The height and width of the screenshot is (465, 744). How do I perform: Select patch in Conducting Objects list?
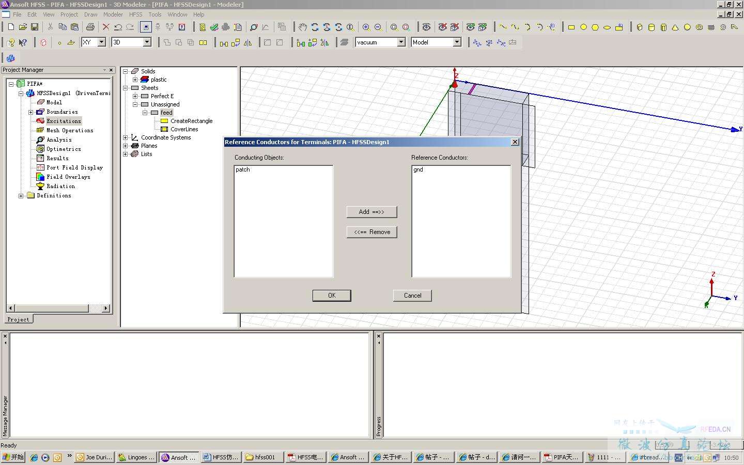243,169
